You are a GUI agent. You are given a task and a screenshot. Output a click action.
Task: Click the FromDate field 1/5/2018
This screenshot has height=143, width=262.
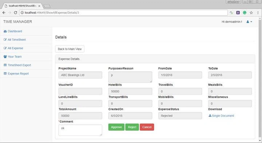point(180,75)
